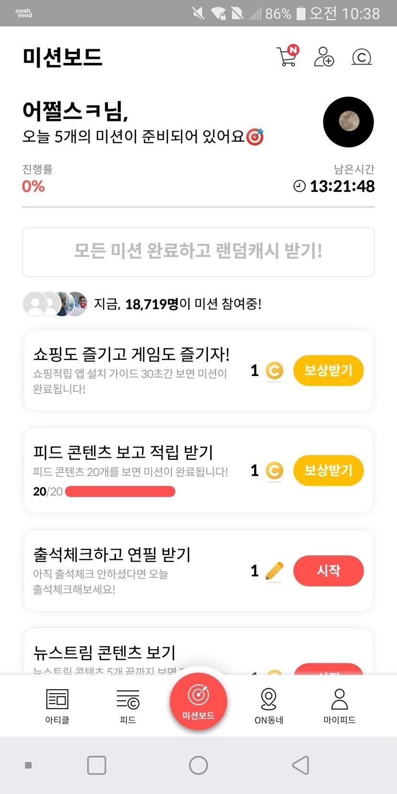The image size is (397, 794).
Task: Tap the 아티클 tab
Action: point(57,706)
